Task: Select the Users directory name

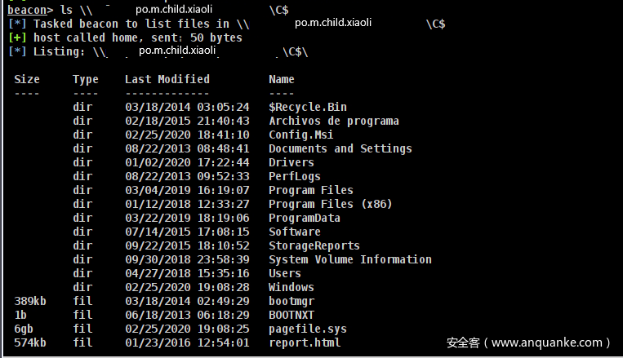Action: (x=284, y=273)
